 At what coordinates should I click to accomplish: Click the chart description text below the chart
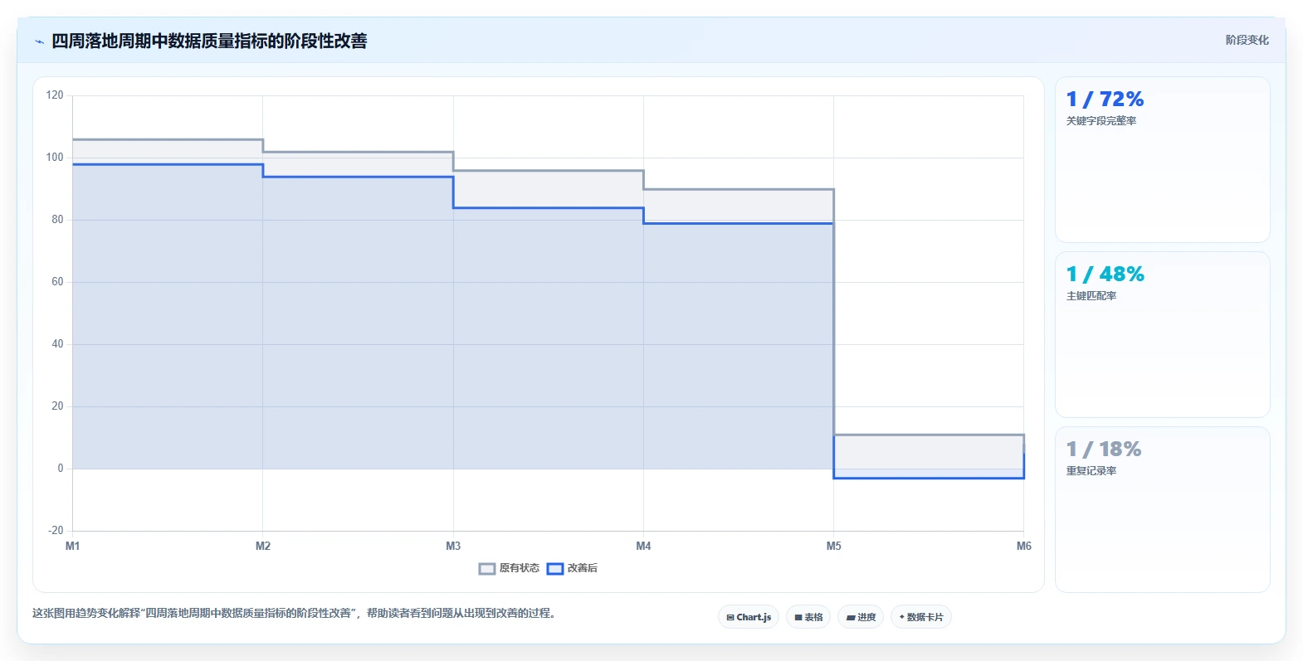click(x=294, y=614)
